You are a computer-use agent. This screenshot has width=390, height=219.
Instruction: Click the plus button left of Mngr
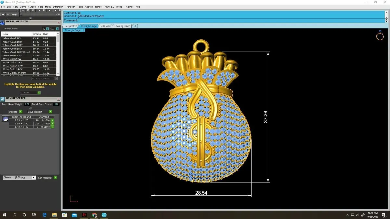click(3, 14)
